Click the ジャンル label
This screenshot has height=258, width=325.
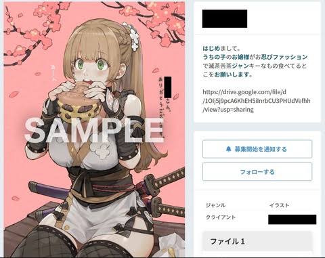[x=215, y=205]
